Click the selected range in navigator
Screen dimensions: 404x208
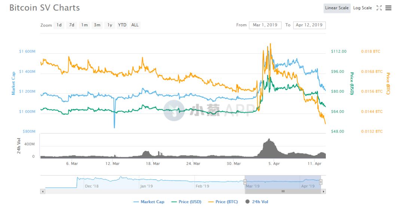[283, 182]
